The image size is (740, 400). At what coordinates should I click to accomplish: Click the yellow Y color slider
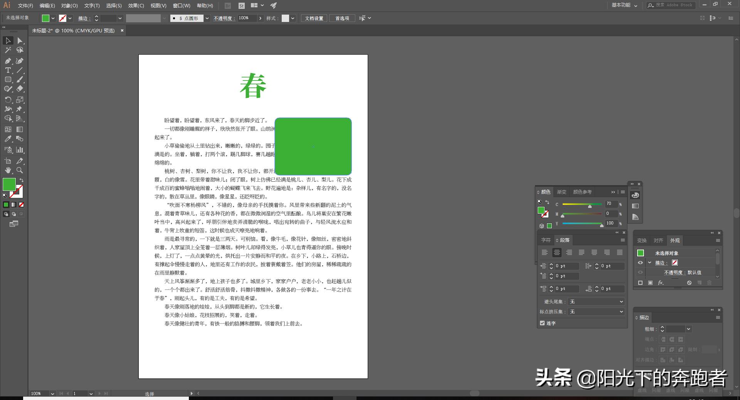tap(582, 223)
